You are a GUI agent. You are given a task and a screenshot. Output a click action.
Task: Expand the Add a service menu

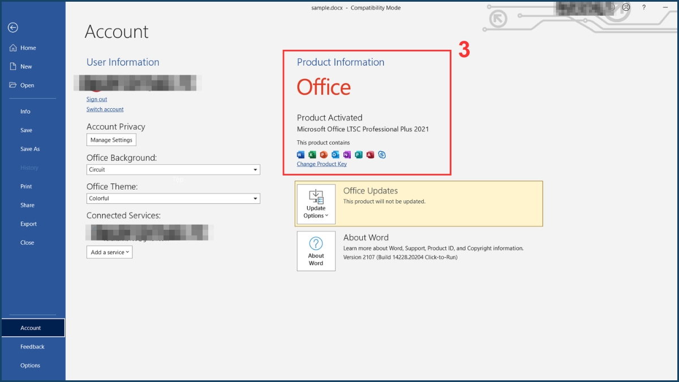click(109, 252)
